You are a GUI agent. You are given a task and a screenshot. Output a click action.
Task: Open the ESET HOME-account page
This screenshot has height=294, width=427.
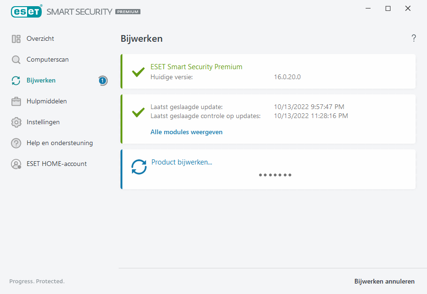point(56,164)
